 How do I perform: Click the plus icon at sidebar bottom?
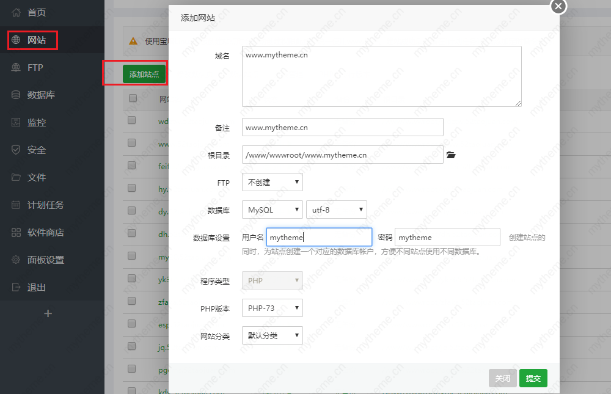click(48, 313)
